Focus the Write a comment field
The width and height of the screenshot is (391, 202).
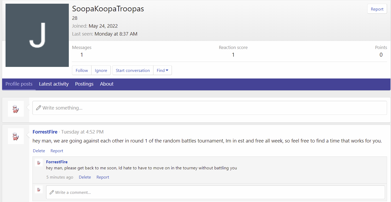click(x=215, y=193)
